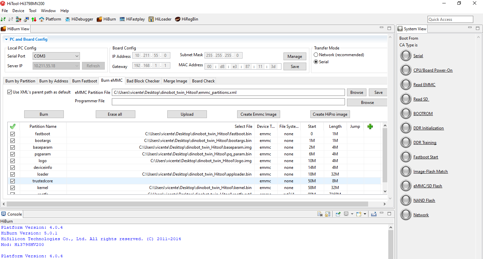Switch to the Burn by Partition tab
Image resolution: width=483 pixels, height=259 pixels.
pyautogui.click(x=20, y=81)
